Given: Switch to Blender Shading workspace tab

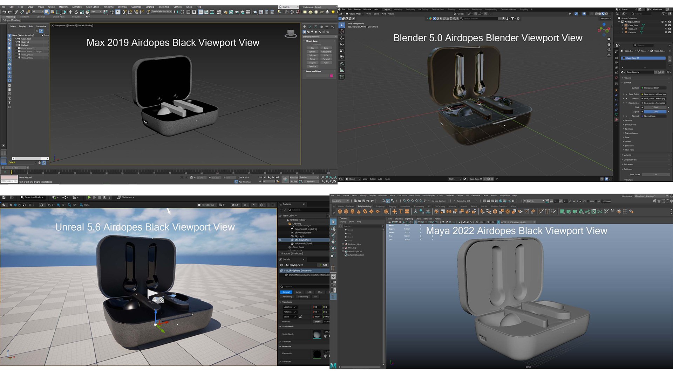Looking at the screenshot, I should [451, 9].
